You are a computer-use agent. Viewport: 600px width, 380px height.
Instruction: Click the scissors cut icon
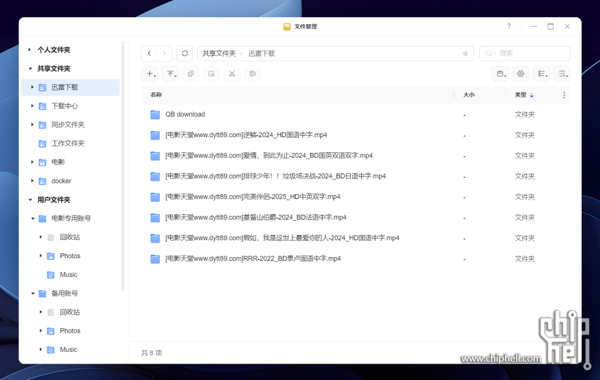(x=232, y=74)
